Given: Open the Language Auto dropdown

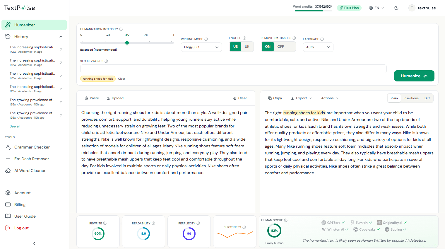Looking at the screenshot, I should click(x=318, y=47).
